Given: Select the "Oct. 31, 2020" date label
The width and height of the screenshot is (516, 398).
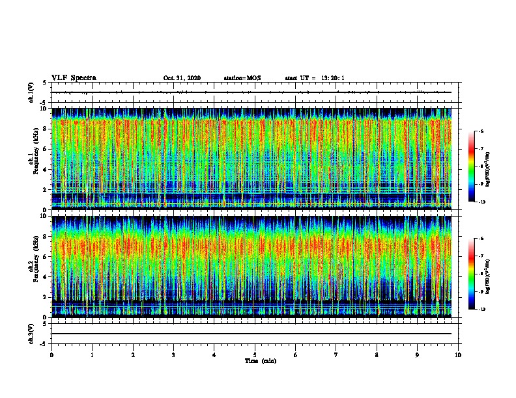Looking at the screenshot, I should pyautogui.click(x=182, y=78).
